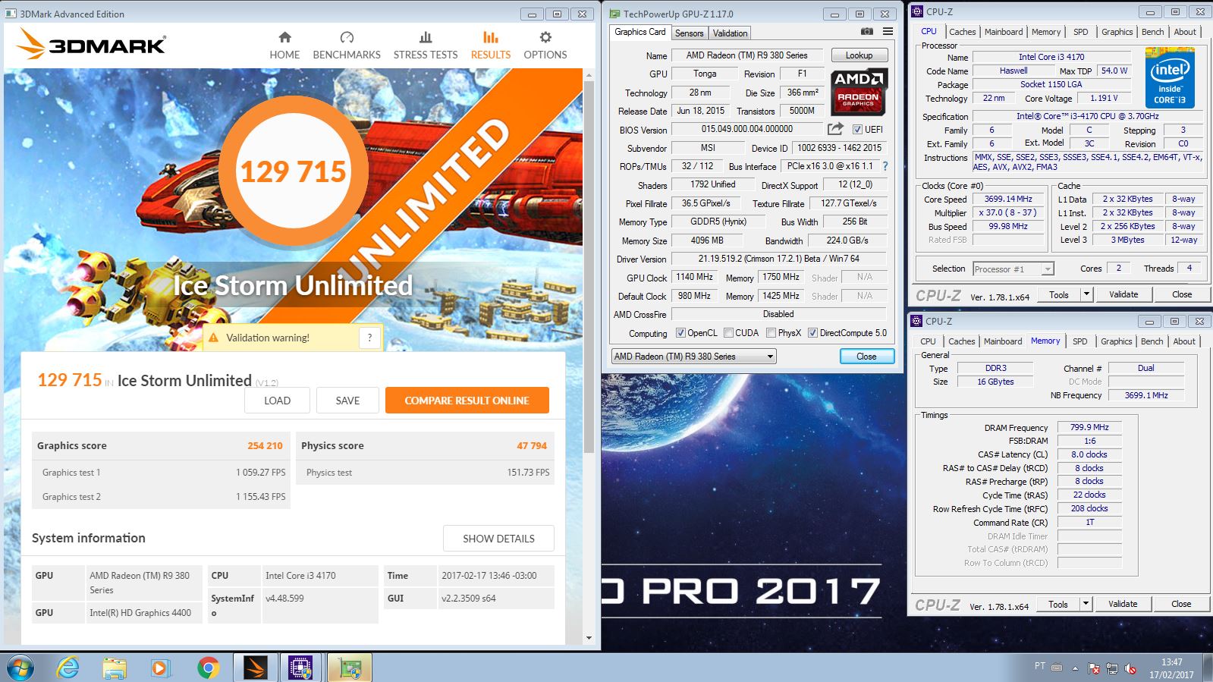Open SPD tab in bottom CPU-Z
The height and width of the screenshot is (682, 1213).
[x=1079, y=341]
